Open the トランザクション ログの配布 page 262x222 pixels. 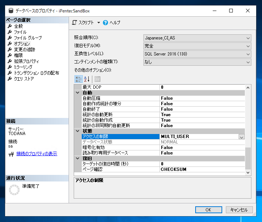36,73
